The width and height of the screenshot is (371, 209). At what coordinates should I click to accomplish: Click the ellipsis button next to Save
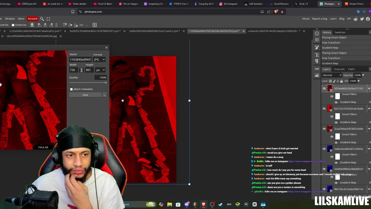(104, 95)
